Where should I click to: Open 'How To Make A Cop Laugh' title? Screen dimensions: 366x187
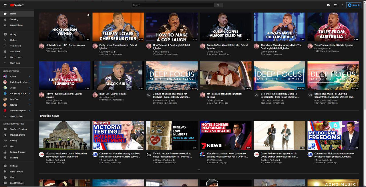coord(171,47)
